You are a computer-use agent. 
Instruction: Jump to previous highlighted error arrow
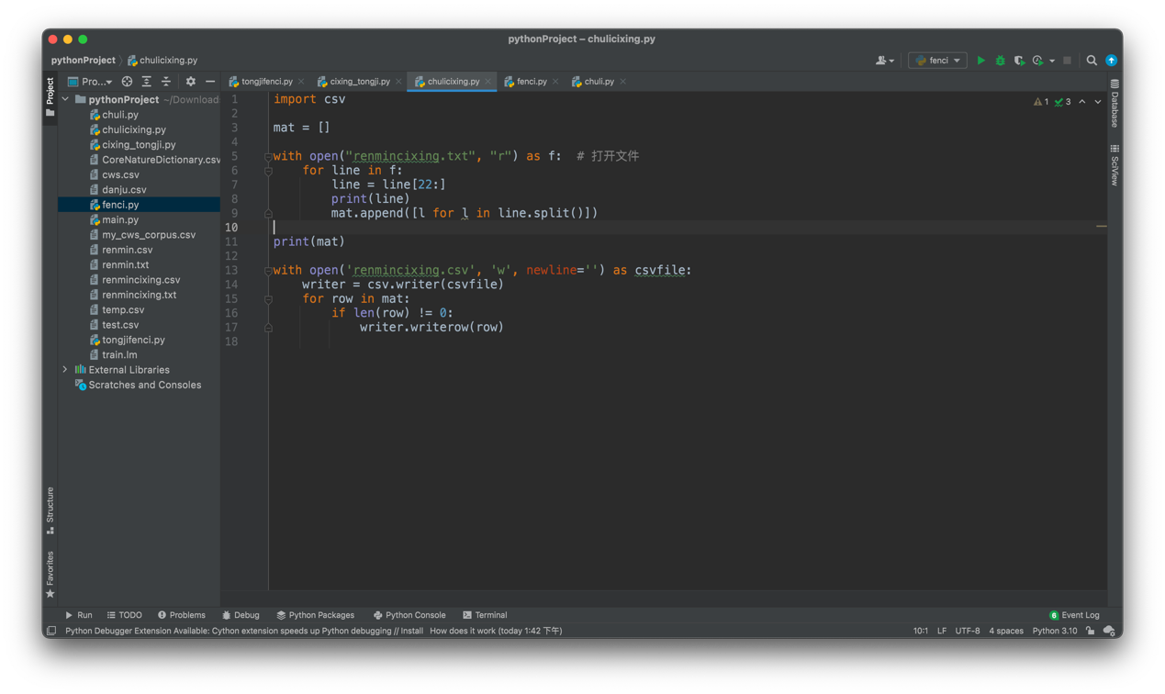click(x=1082, y=102)
